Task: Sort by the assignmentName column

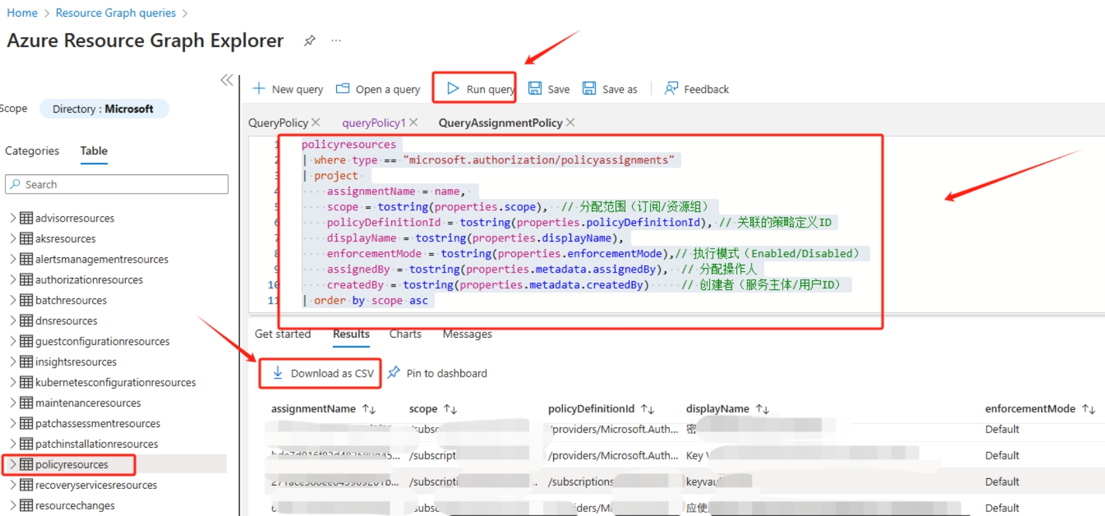Action: click(x=323, y=409)
